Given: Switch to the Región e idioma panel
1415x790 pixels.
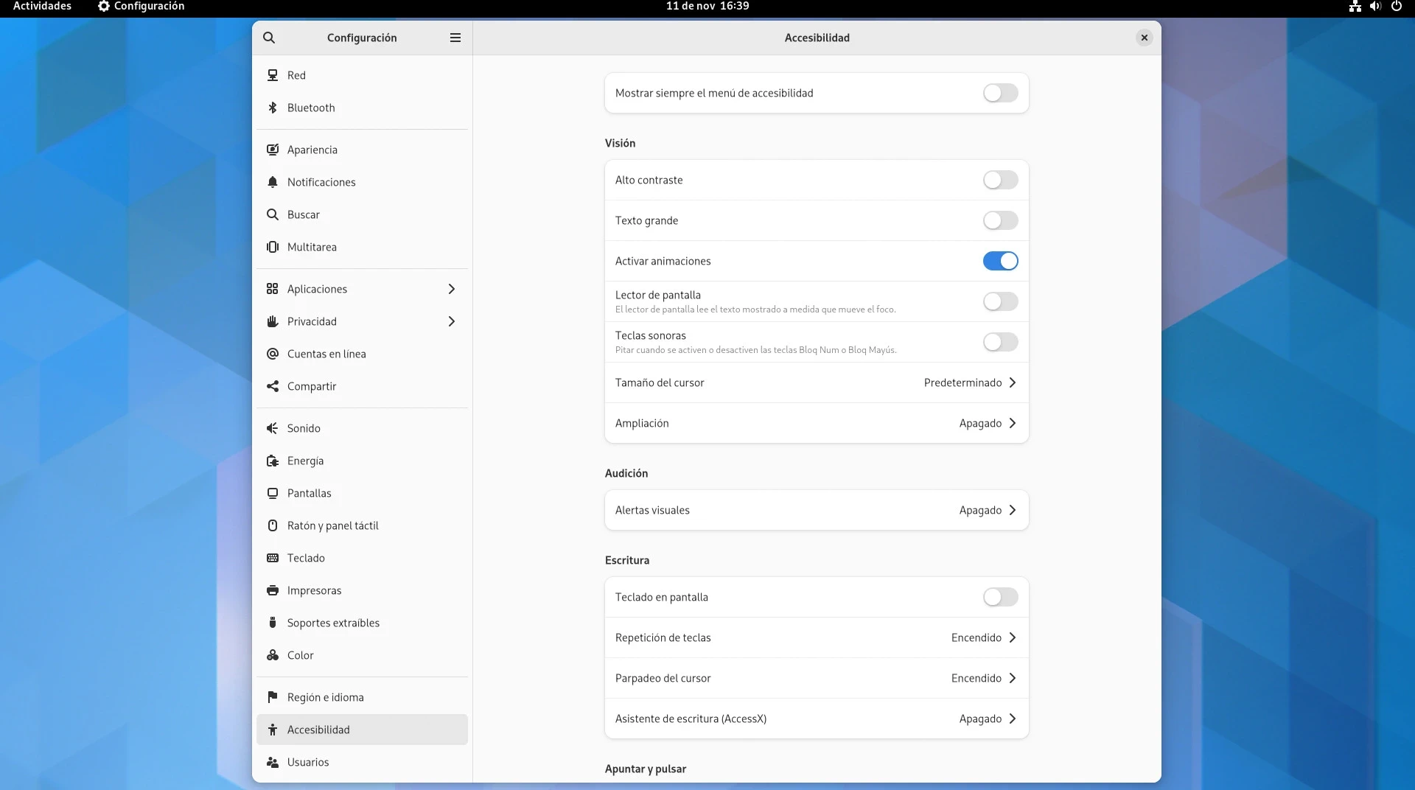Looking at the screenshot, I should [325, 697].
